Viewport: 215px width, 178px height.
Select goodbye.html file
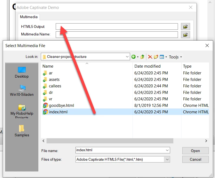coord(61,106)
